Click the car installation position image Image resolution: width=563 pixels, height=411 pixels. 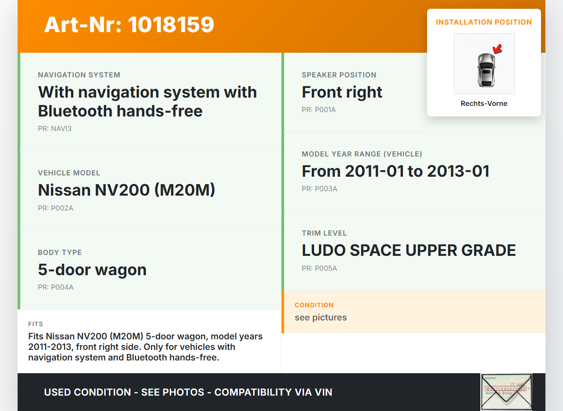coord(484,64)
